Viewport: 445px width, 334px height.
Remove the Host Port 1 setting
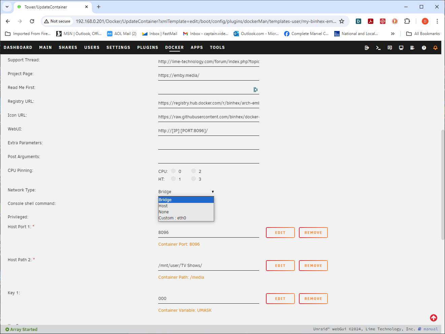pyautogui.click(x=313, y=233)
